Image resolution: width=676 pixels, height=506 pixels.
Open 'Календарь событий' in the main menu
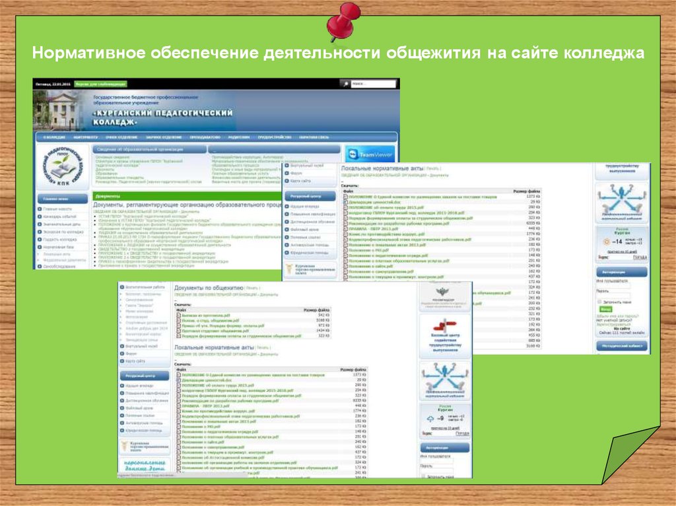coord(59,216)
